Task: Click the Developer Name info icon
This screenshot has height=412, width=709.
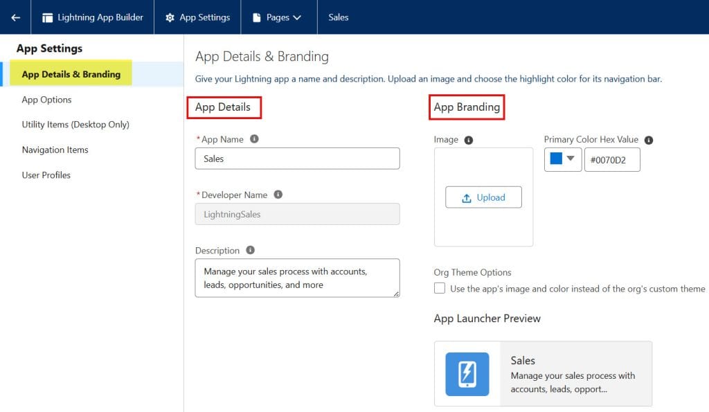Action: click(x=278, y=195)
